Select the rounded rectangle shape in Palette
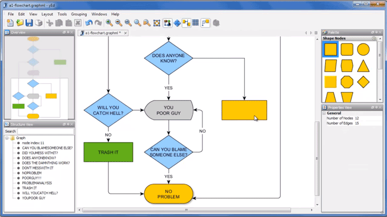This screenshot has height=217, width=387. 347,49
